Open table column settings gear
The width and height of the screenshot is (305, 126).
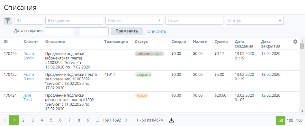[x=295, y=41]
